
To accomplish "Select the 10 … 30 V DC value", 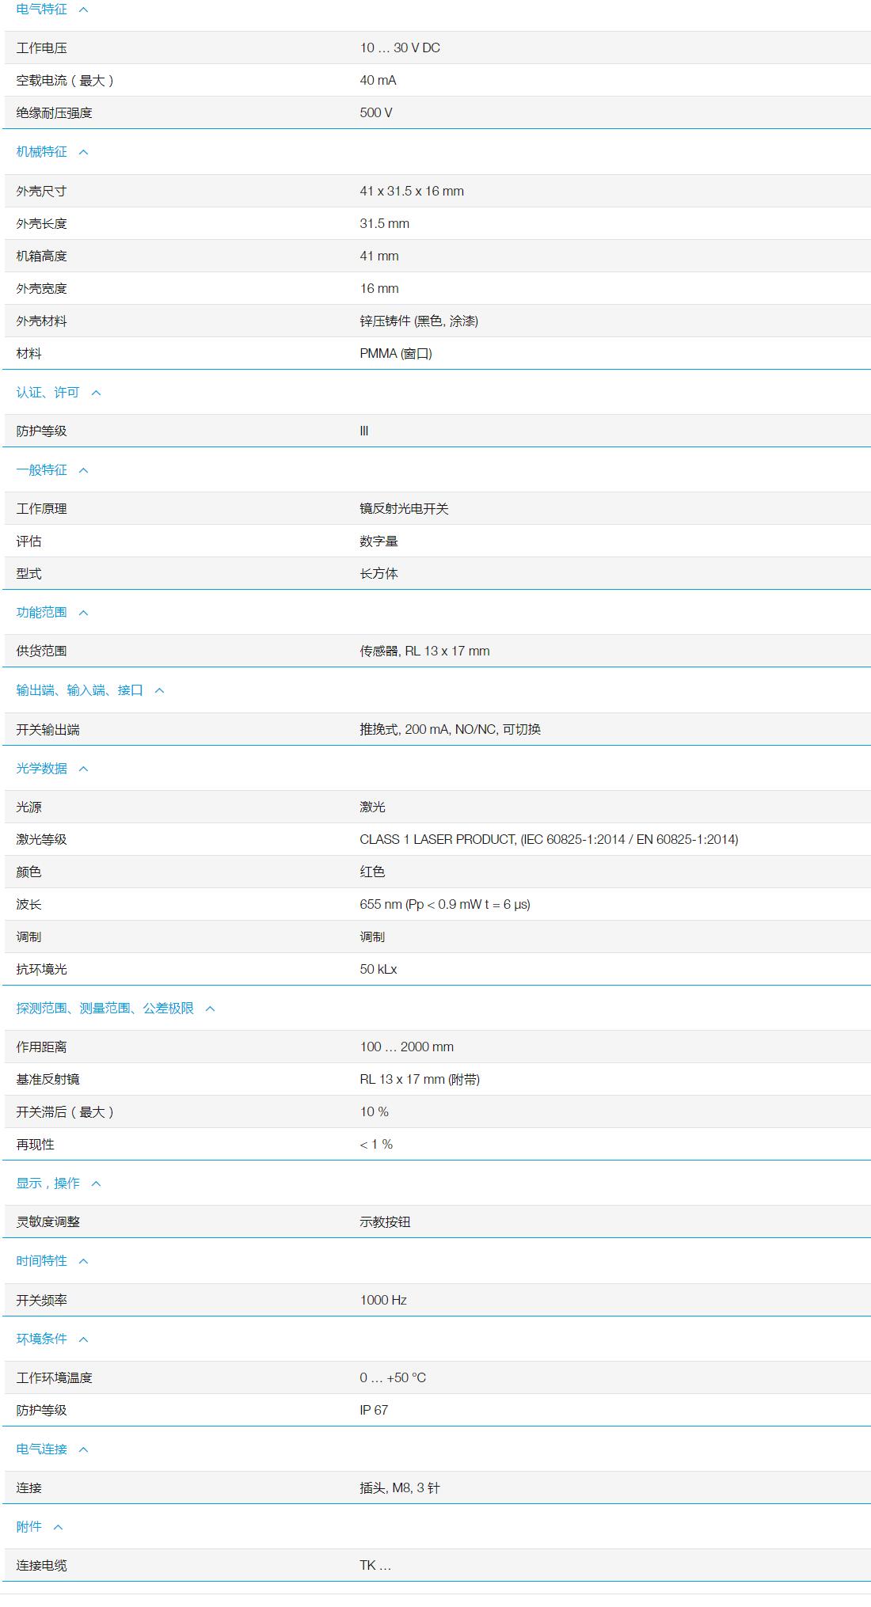I will tap(400, 48).
